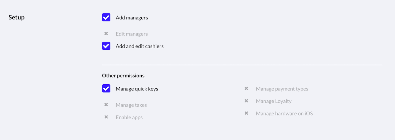Image resolution: width=395 pixels, height=140 pixels.
Task: Click the X icon beside Enable apps
Action: tap(106, 117)
